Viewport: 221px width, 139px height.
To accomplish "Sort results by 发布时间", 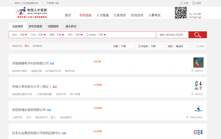I will click(37, 46).
